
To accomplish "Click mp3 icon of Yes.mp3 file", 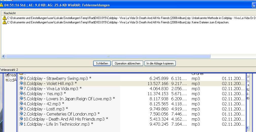I will point(21,93).
